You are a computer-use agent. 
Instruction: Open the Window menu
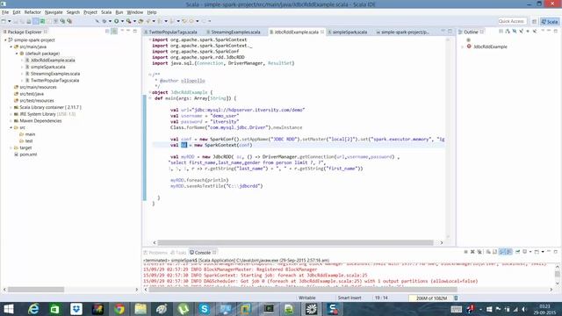135,12
